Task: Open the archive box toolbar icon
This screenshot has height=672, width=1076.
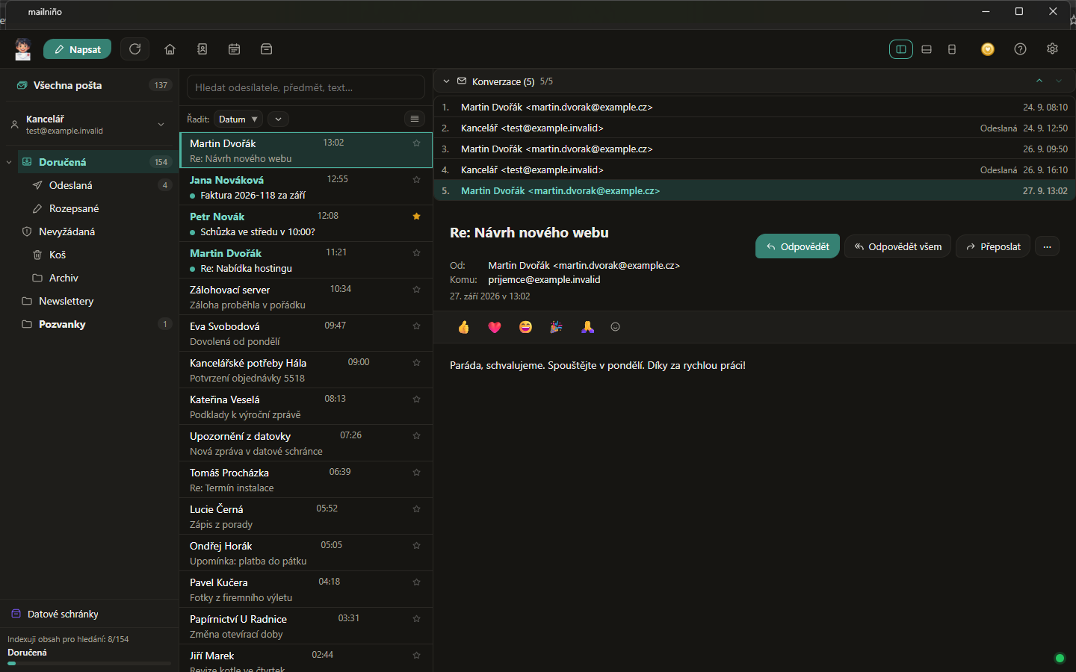Action: pos(266,49)
